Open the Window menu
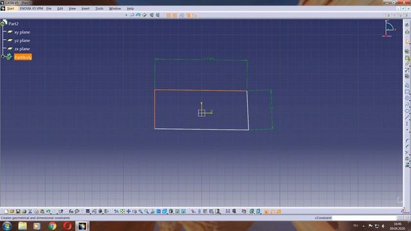 point(115,8)
